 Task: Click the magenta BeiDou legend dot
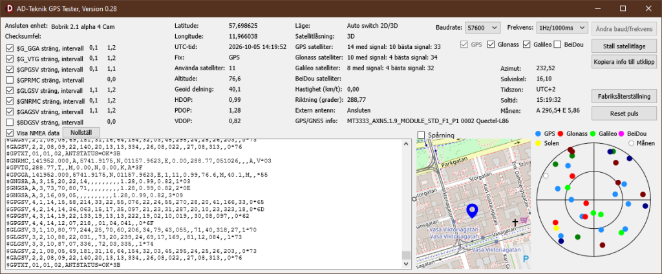623,133
